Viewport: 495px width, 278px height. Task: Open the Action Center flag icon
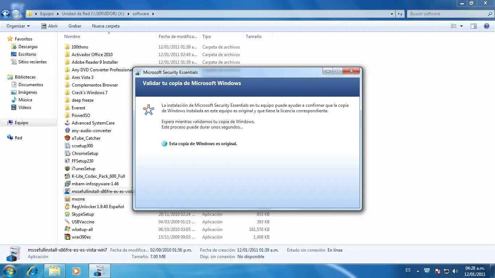point(438,271)
